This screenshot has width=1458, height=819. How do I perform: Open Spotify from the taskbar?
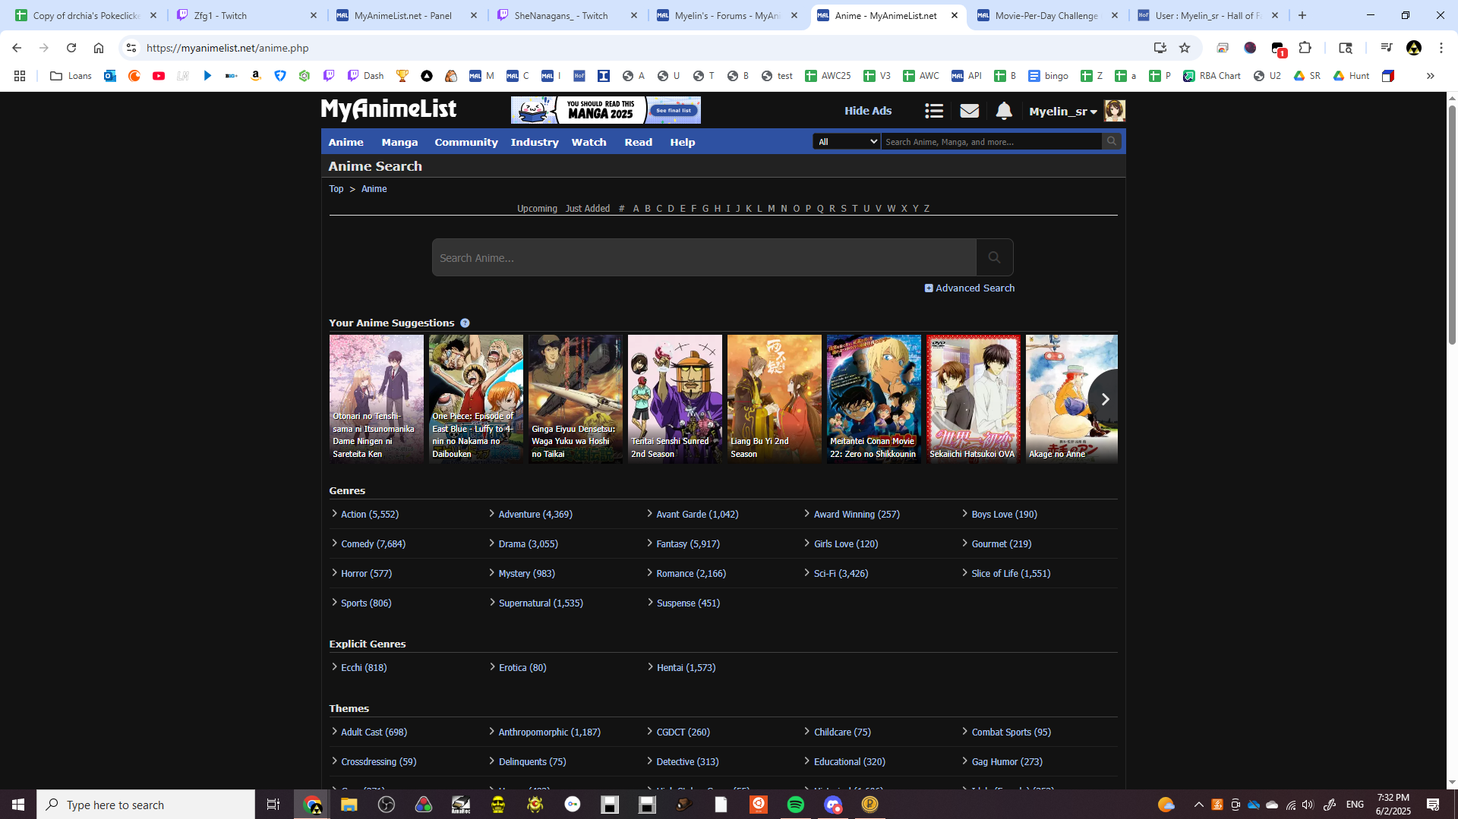(x=795, y=805)
